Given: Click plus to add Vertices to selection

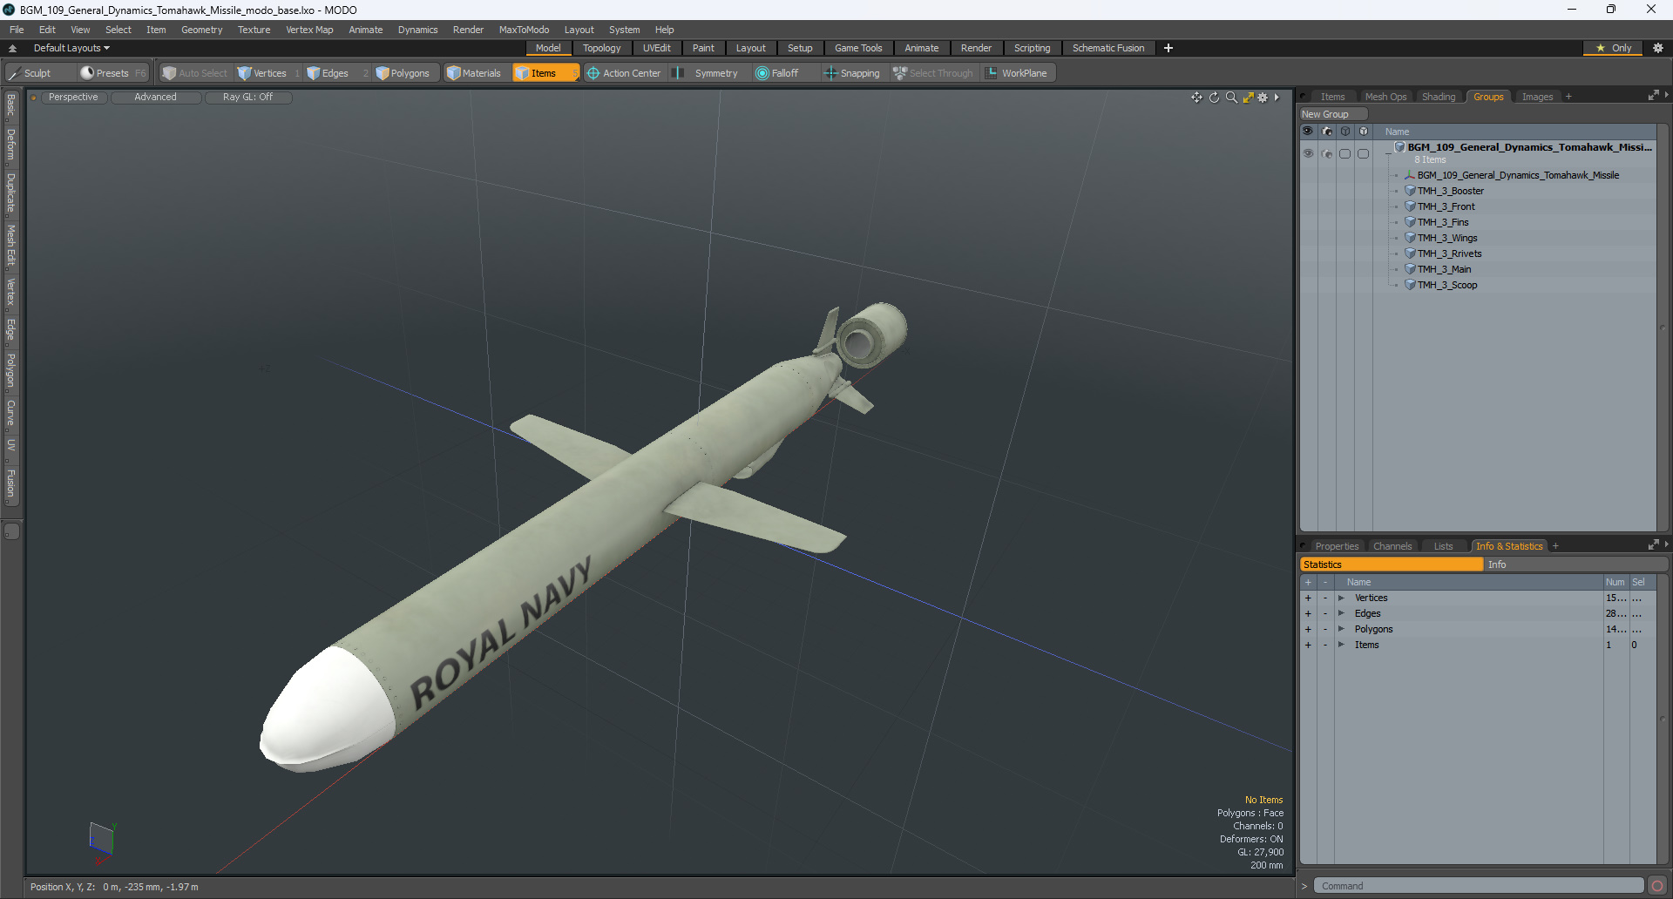Looking at the screenshot, I should click(1308, 598).
